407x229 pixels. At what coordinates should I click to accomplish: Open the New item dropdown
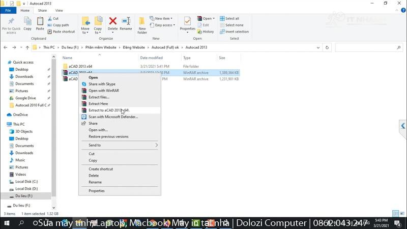tap(161, 19)
